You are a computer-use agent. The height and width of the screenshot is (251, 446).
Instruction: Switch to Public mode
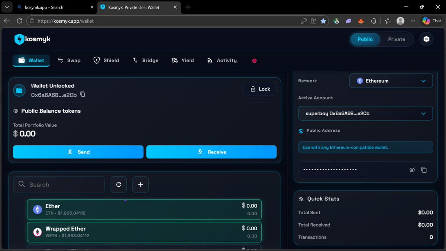(365, 39)
